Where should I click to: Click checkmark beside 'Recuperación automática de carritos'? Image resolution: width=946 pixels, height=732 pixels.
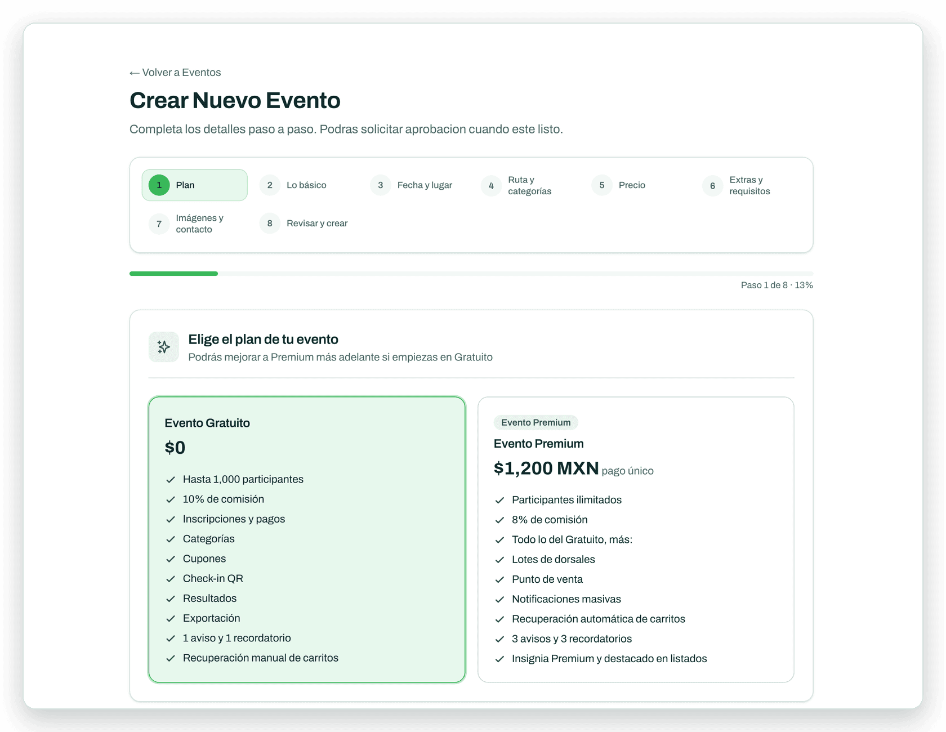tap(499, 619)
